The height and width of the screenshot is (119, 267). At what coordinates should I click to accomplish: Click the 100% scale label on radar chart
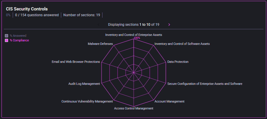coord(137,38)
